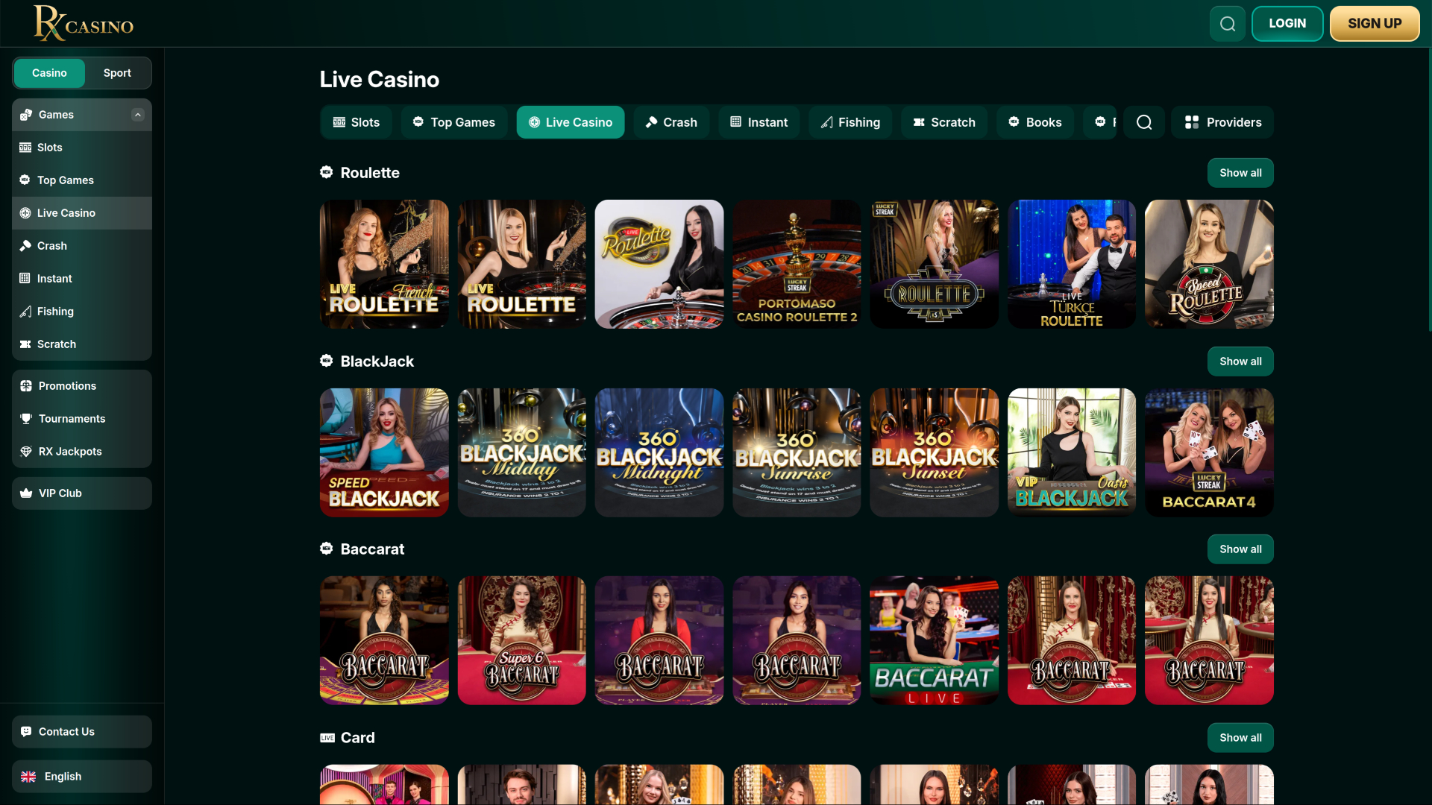
Task: Open the Speed Blackjack game thumbnail
Action: click(383, 452)
